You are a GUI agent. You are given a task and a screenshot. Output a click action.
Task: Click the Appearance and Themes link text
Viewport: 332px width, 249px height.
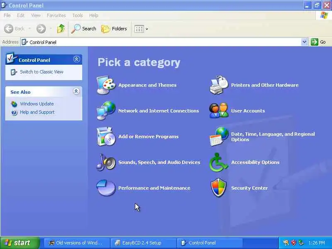tap(147, 85)
